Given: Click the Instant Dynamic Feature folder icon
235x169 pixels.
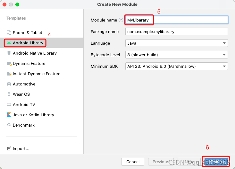Looking at the screenshot, I should [9, 74].
